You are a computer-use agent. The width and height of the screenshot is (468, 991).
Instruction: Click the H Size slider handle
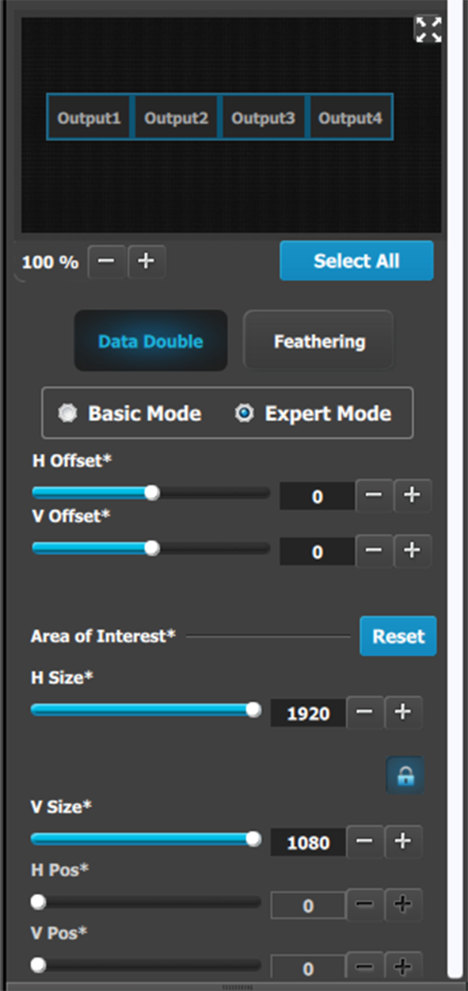click(253, 710)
